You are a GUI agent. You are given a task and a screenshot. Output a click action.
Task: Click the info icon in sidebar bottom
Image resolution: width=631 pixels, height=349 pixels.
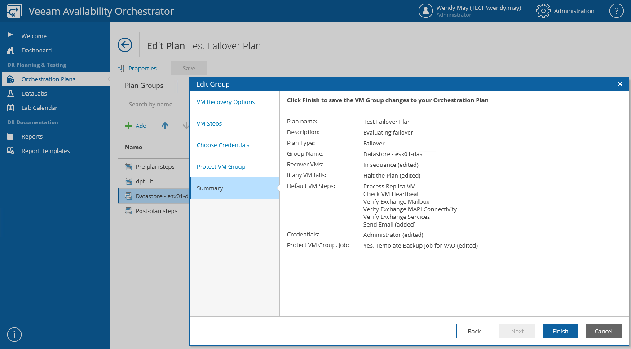14,335
